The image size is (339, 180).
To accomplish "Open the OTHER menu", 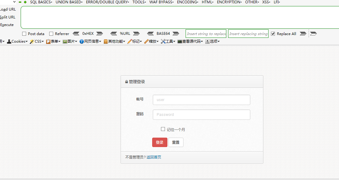I will [252, 2].
